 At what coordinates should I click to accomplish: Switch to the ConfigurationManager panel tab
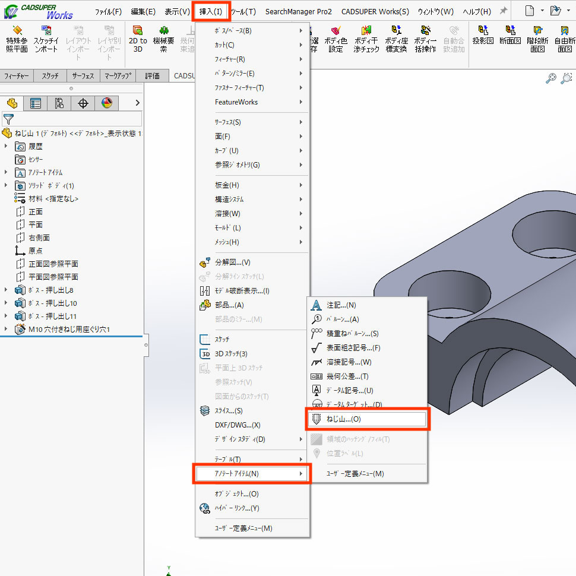pyautogui.click(x=59, y=103)
